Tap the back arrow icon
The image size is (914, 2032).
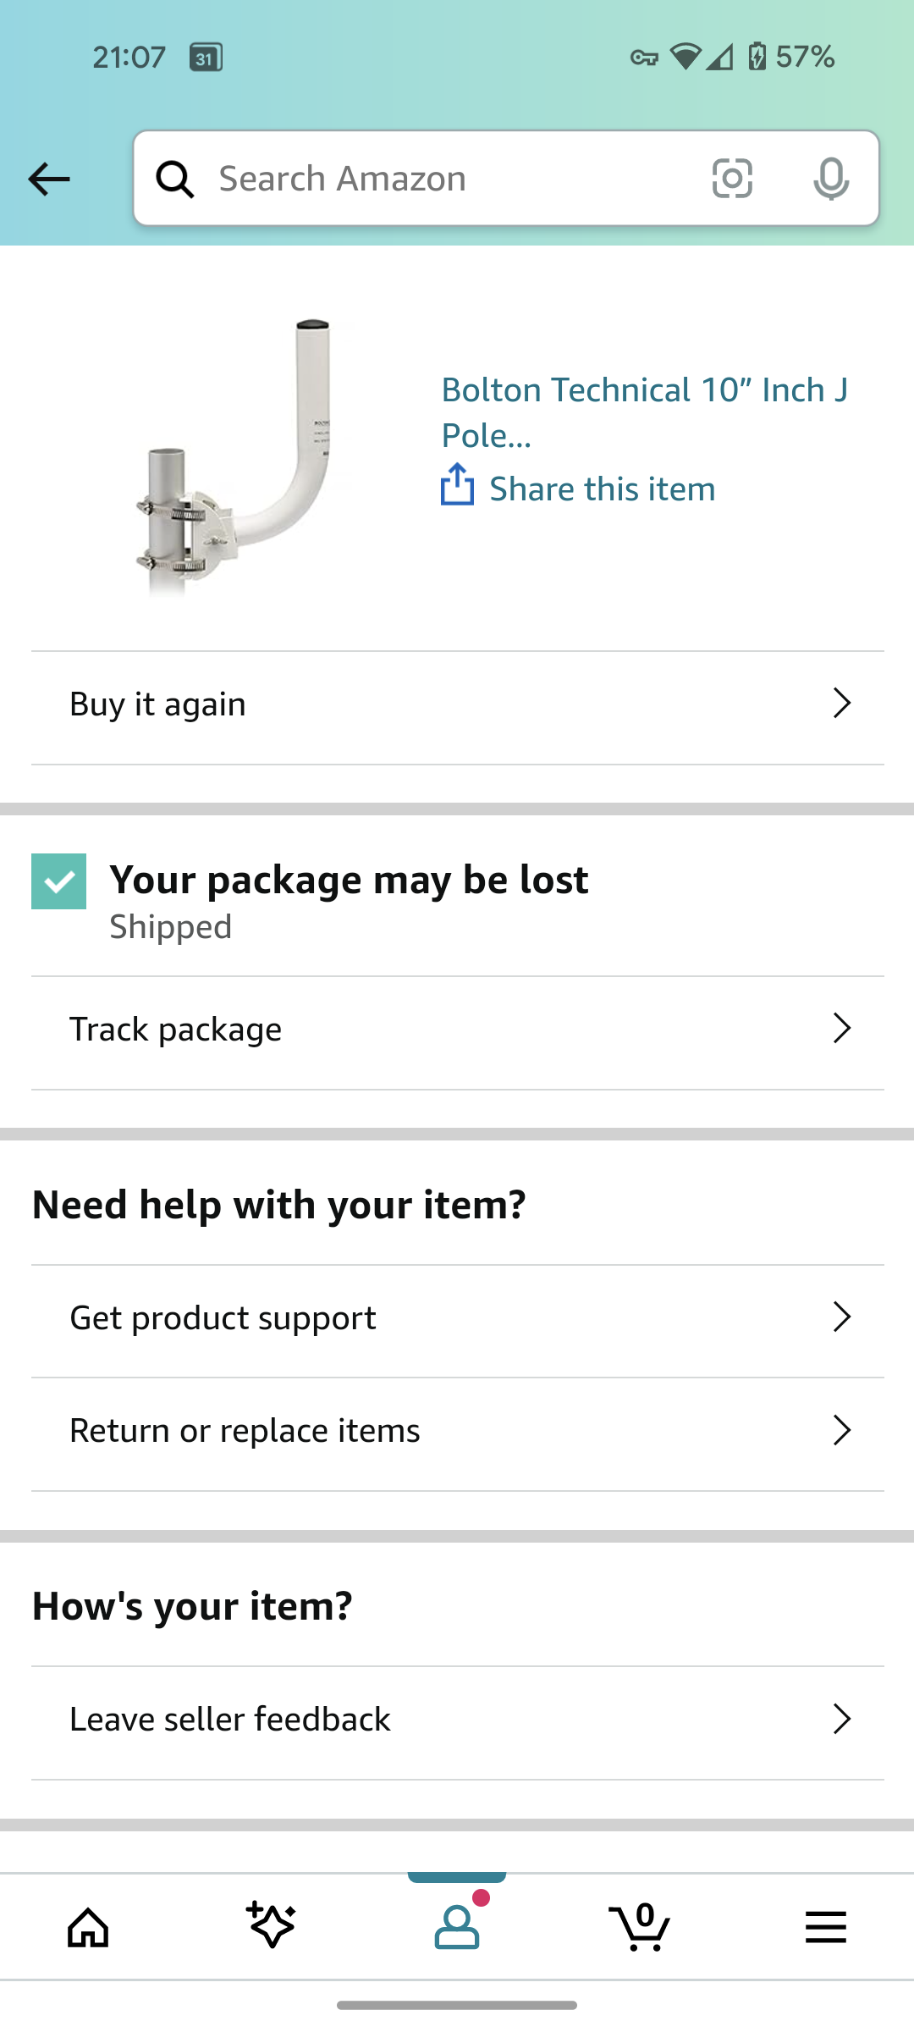point(49,179)
